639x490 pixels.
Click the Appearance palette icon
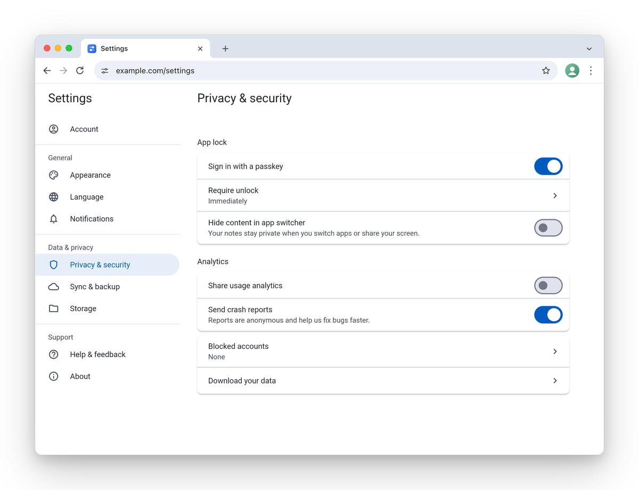(x=54, y=175)
